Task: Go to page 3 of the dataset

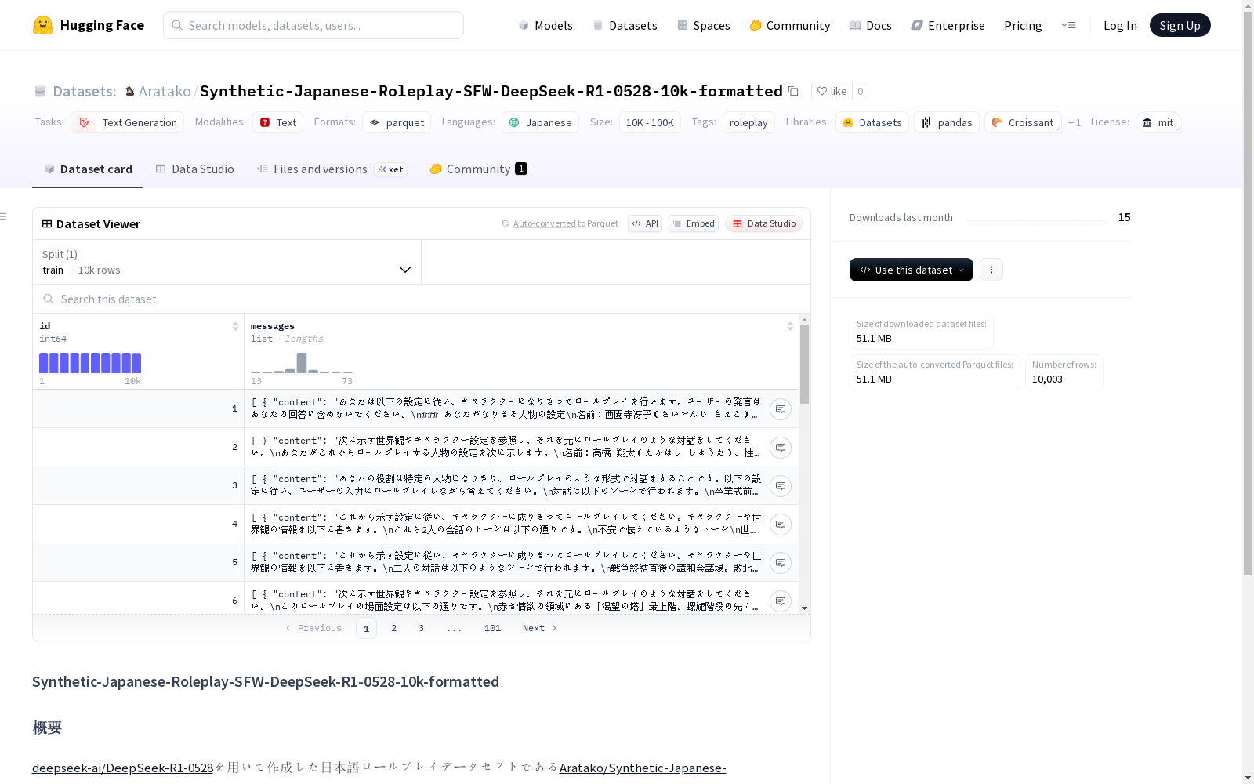Action: 421,628
